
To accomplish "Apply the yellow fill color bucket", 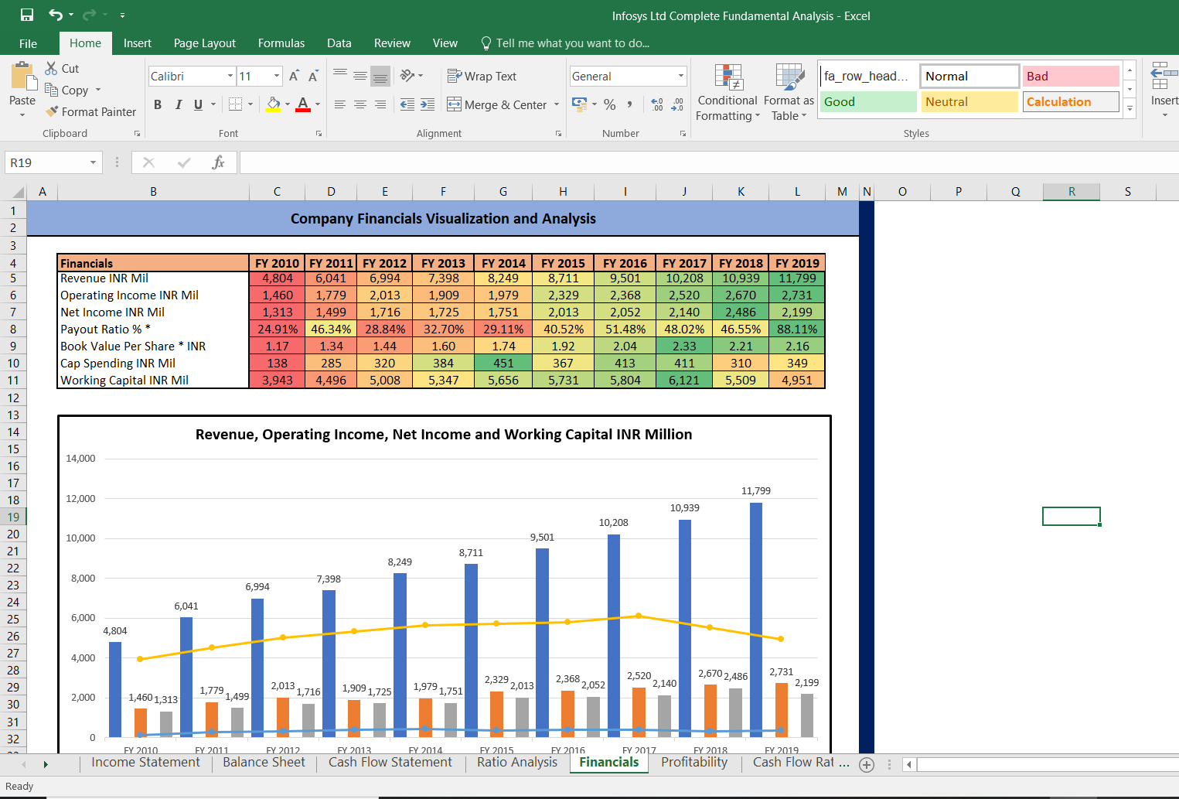I will point(274,104).
